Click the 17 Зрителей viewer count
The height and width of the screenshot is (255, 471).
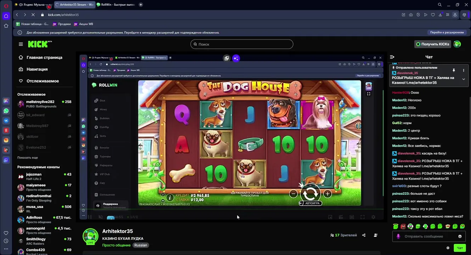tap(343, 235)
